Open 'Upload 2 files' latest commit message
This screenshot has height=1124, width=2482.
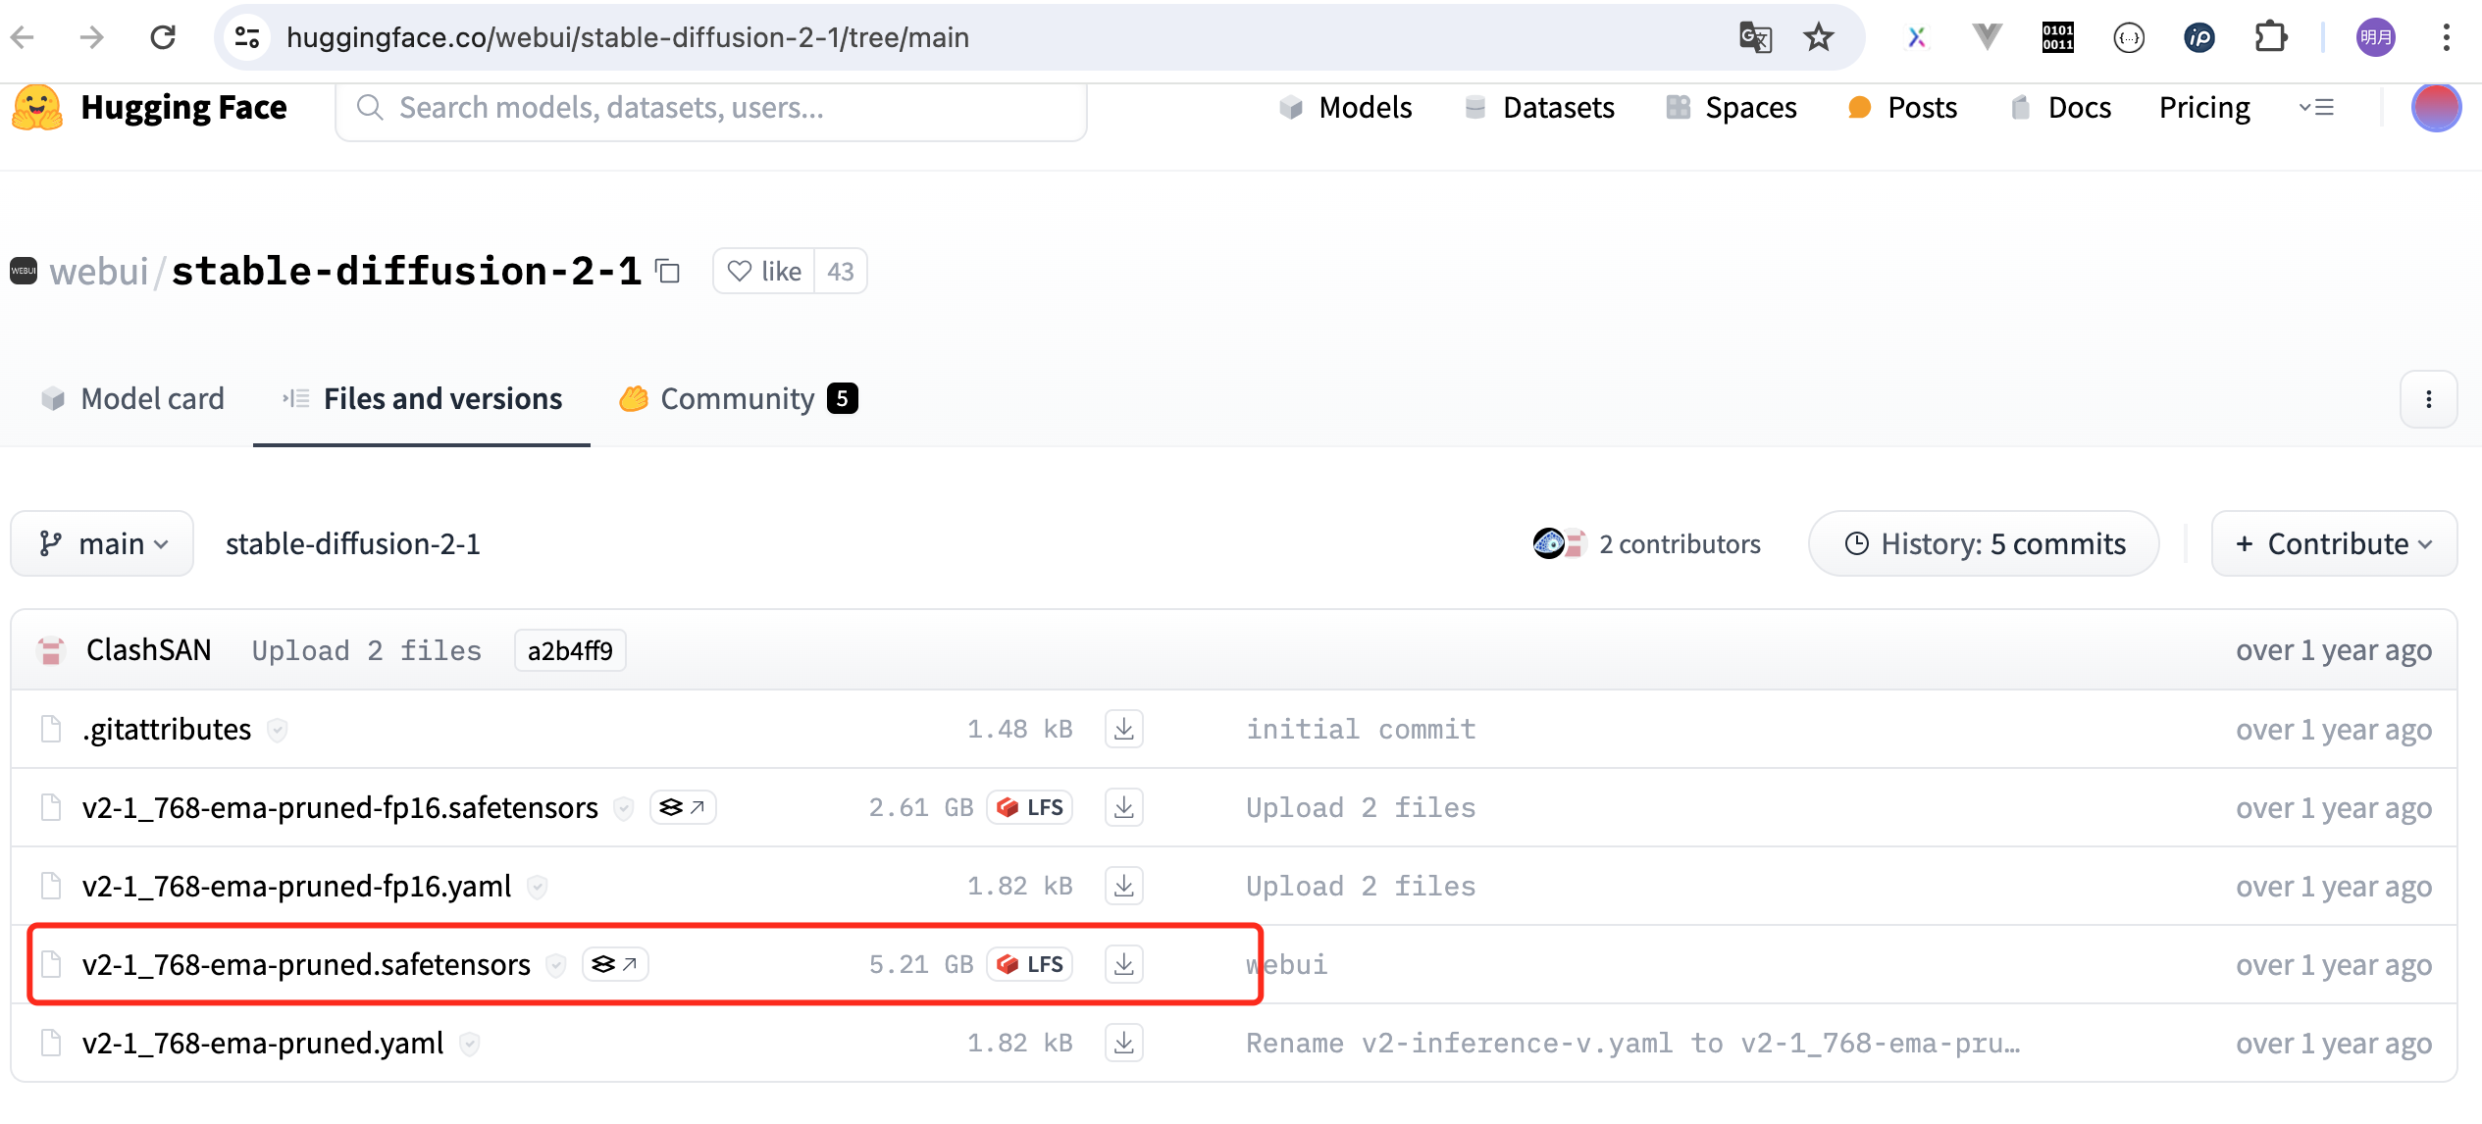click(367, 650)
